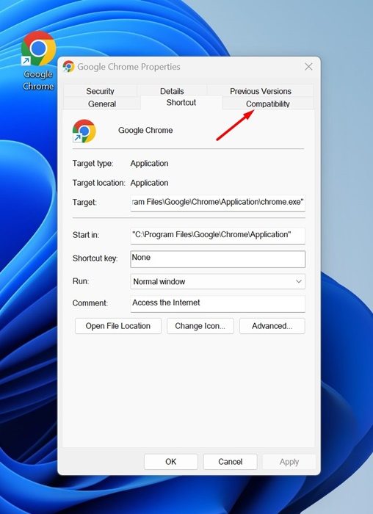The image size is (373, 514).
Task: Click the Comment field with Access the Internet
Action: (x=217, y=304)
